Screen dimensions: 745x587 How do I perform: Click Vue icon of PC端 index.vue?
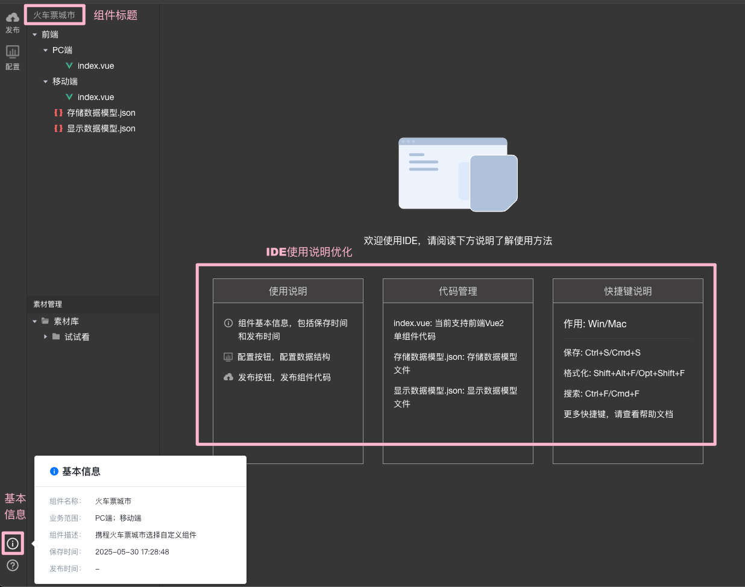69,66
